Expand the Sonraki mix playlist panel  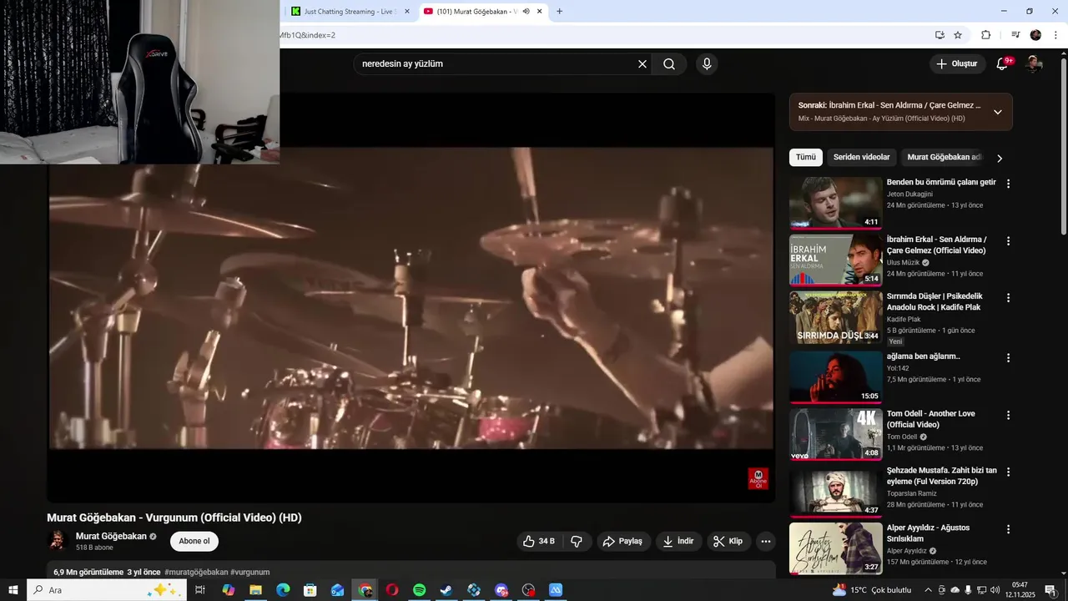(x=997, y=112)
